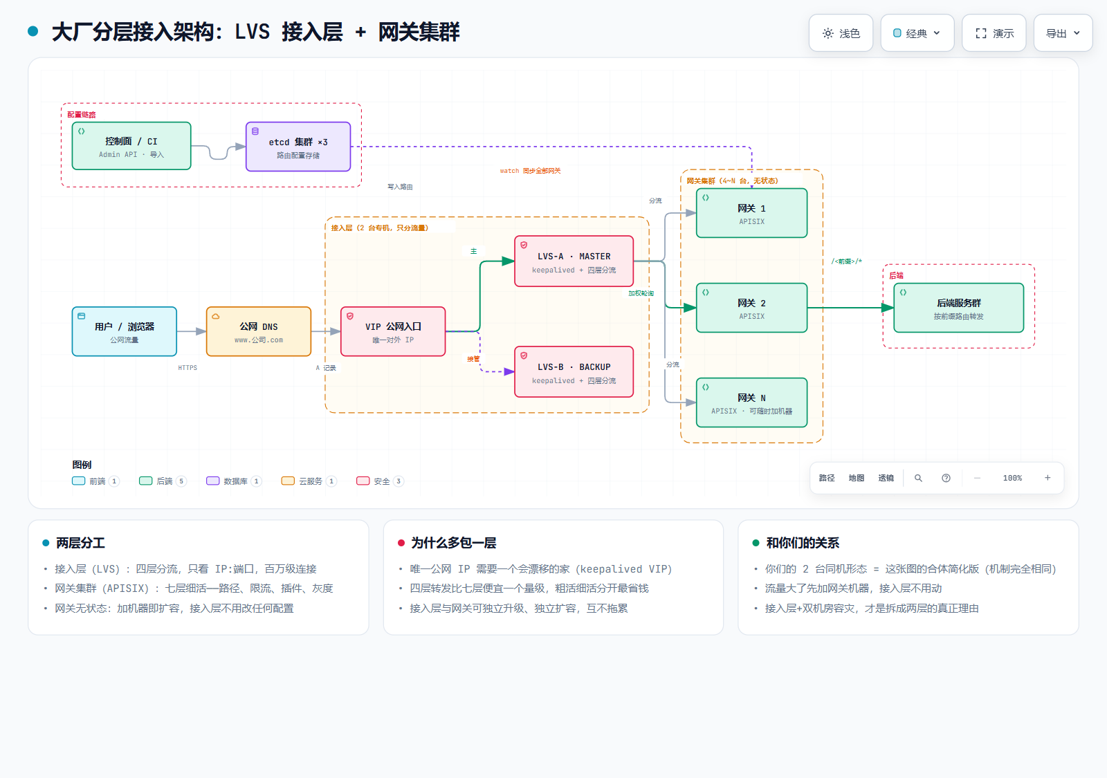Click the database icon on etcd 集群 node
Image resolution: width=1107 pixels, height=778 pixels.
coord(255,131)
